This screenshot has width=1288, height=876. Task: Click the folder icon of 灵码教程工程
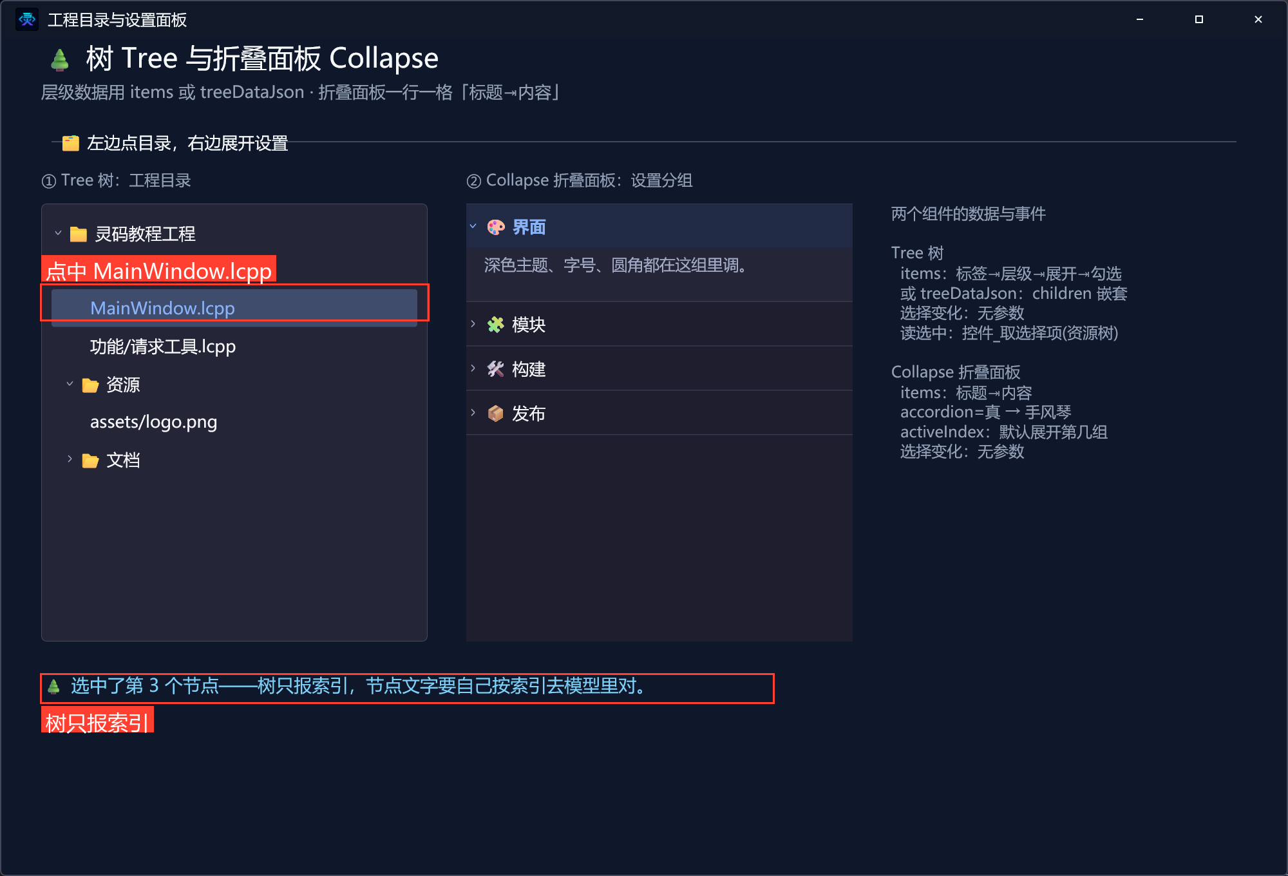pos(79,234)
